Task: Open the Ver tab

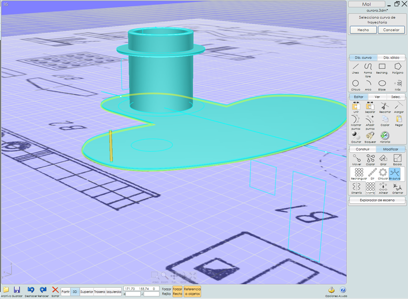Action: click(x=377, y=97)
